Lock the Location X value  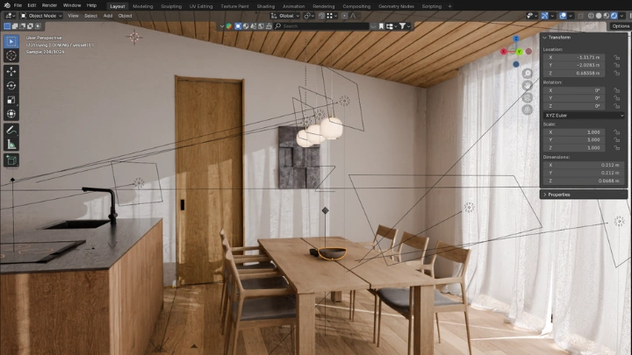617,58
